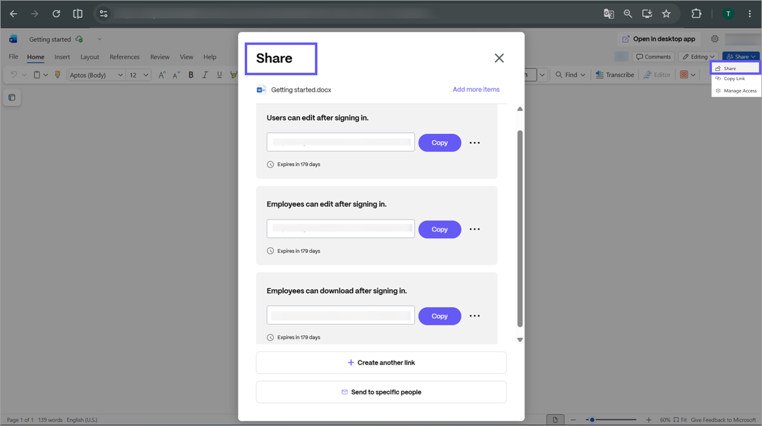
Task: Reload the page in browser
Action: 56,13
